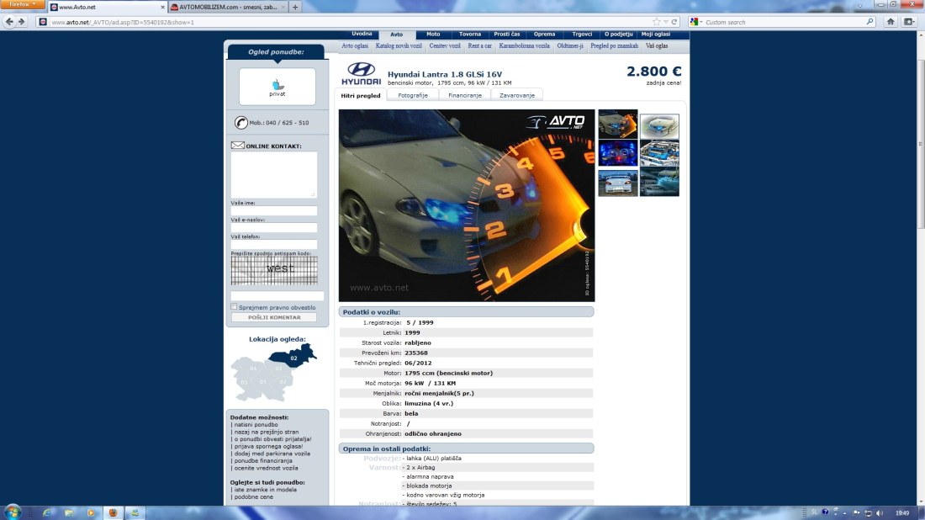Click the browser Back arrow
925x520 pixels.
click(9, 22)
